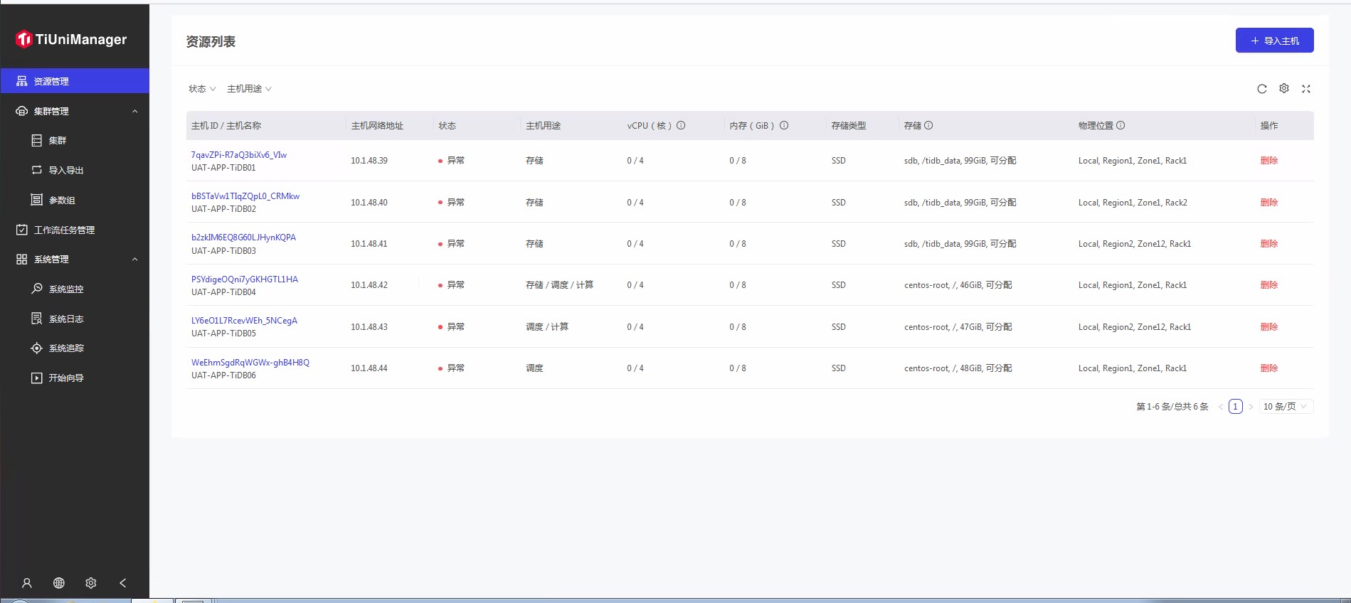
Task: Go to 系统监控 menu item
Action: [66, 289]
